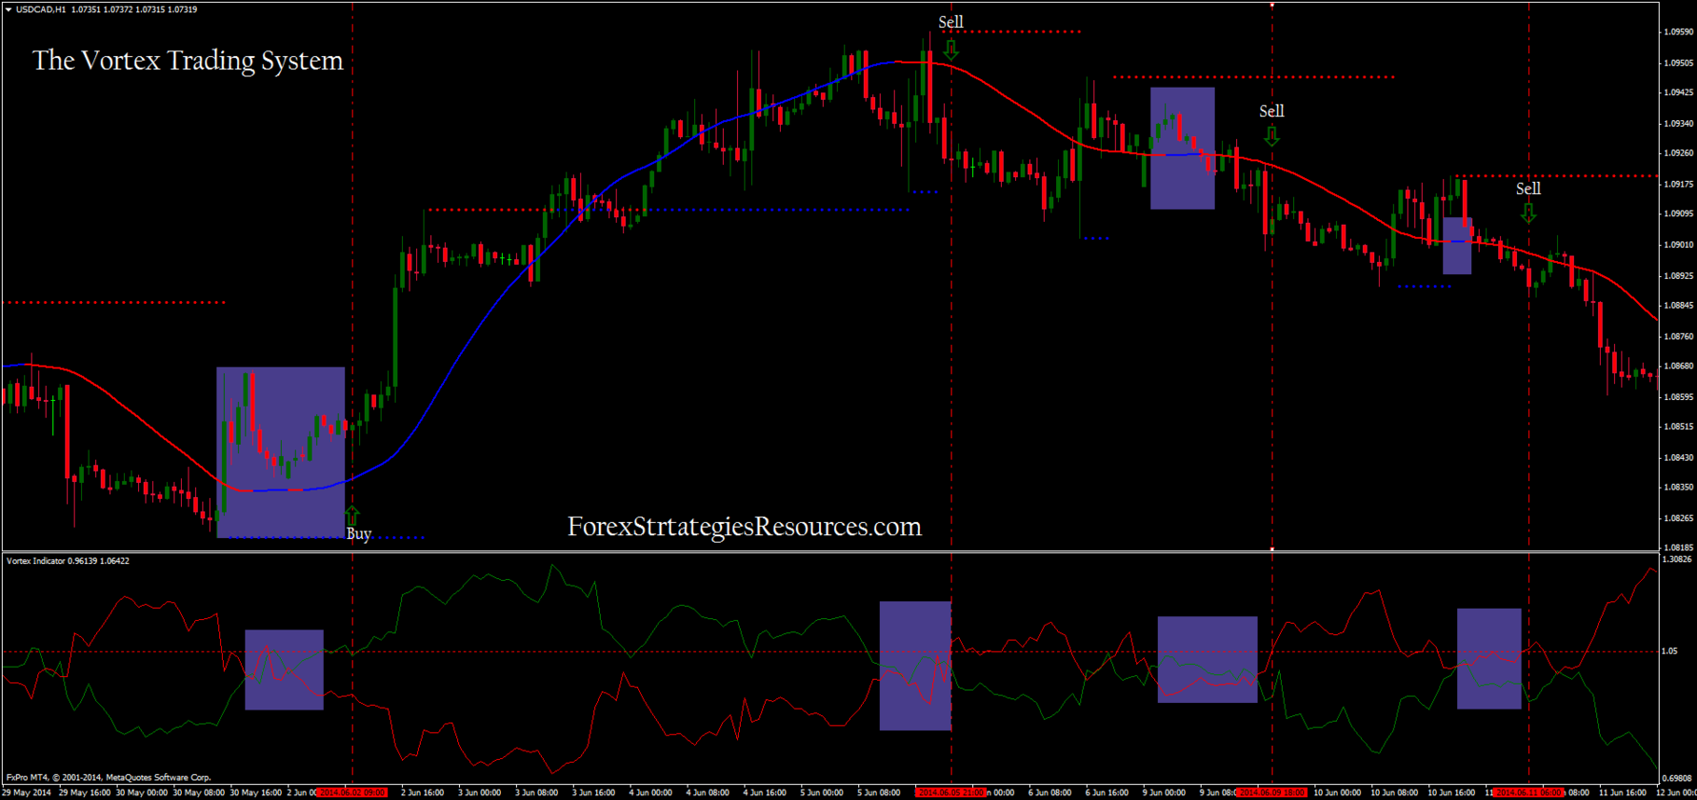The image size is (1697, 800).
Task: Click the 5 Jun 08:00 time label
Action: point(879,793)
